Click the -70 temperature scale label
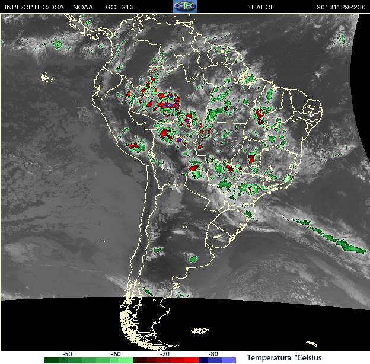 164,354
